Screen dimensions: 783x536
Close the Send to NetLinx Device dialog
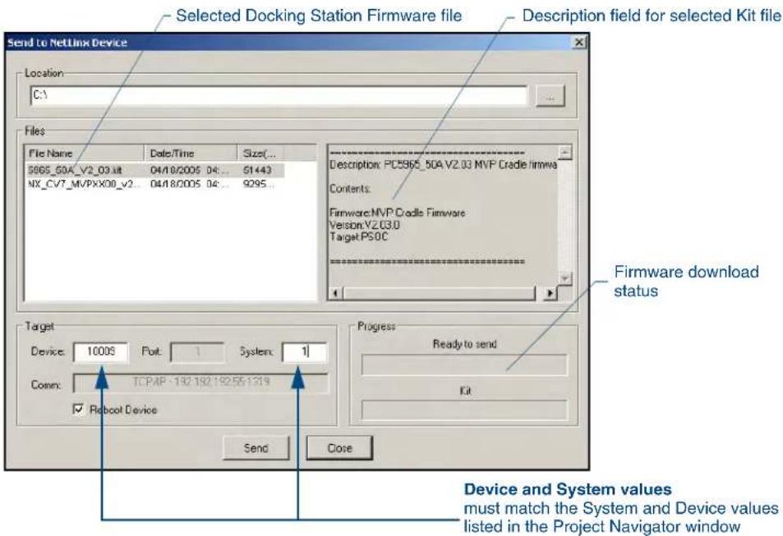[x=578, y=43]
